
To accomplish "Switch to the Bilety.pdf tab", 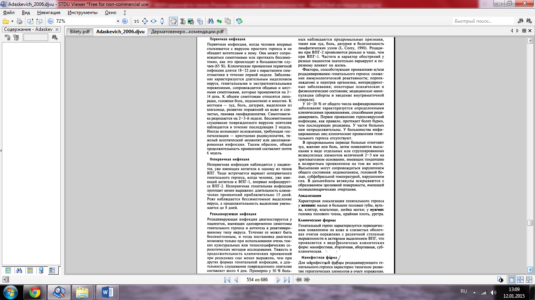I will click(x=80, y=32).
